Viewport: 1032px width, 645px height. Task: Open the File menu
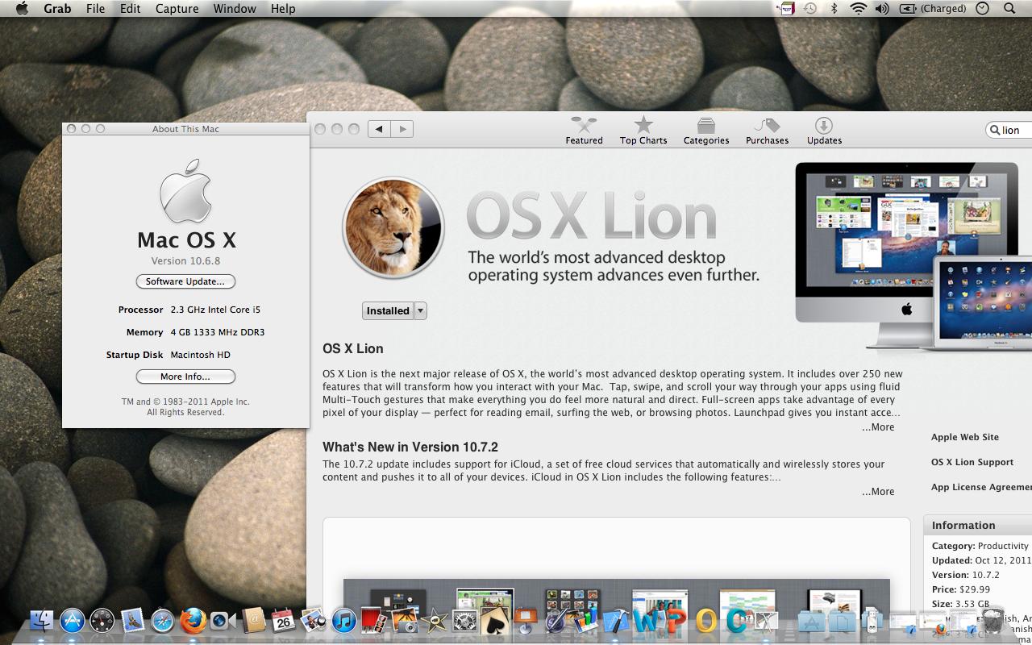[x=95, y=9]
